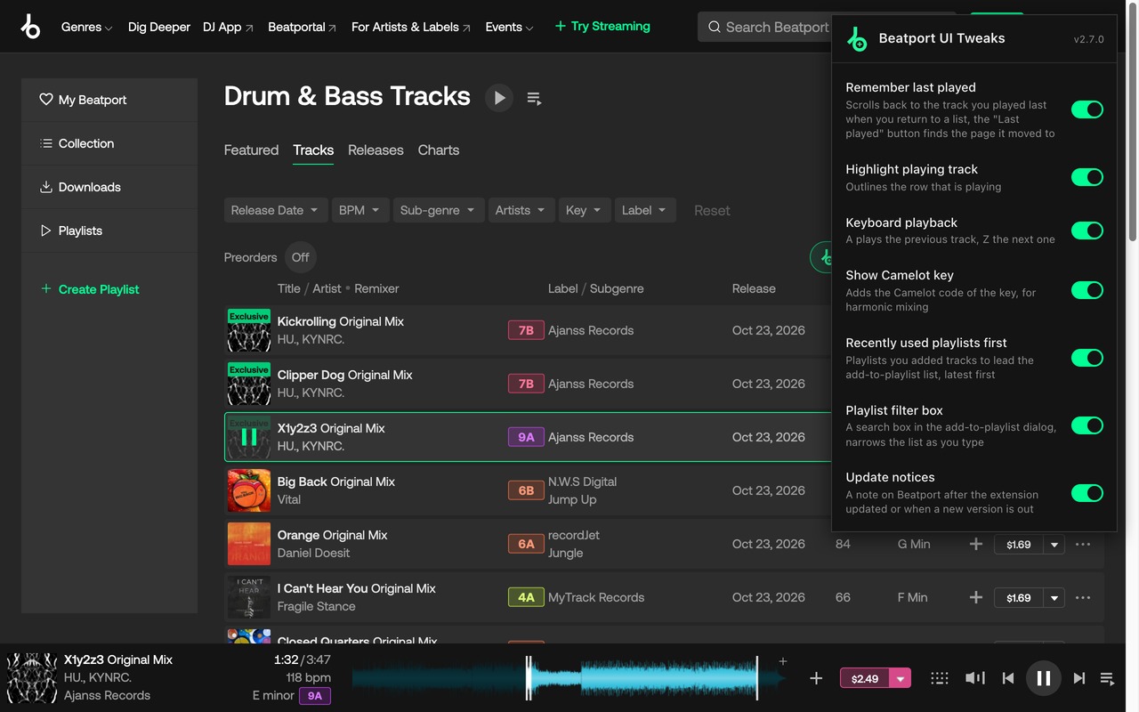Image resolution: width=1139 pixels, height=712 pixels.
Task: Open the player queue list
Action: point(1108,678)
